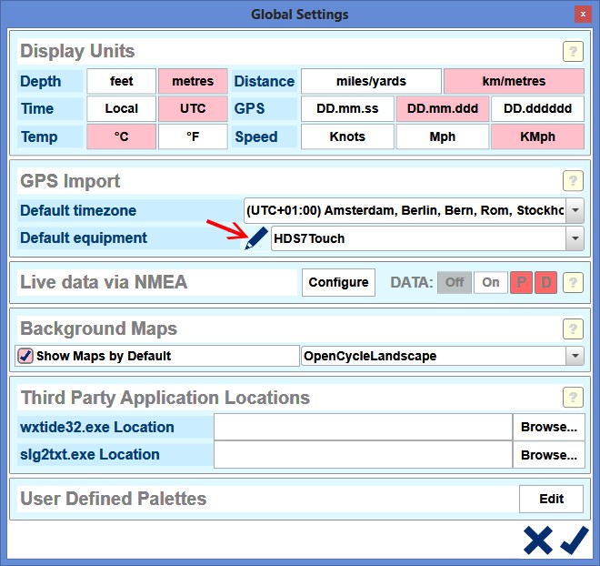Toggle the Show Maps by Default checkbox
Screen dimensions: 600x566
(25, 356)
